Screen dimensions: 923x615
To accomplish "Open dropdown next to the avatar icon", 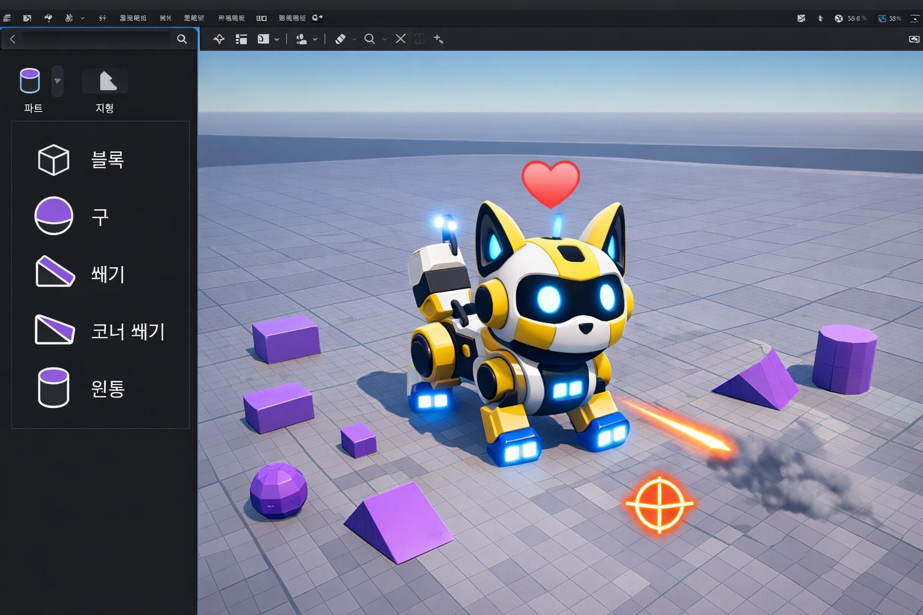I will point(315,40).
